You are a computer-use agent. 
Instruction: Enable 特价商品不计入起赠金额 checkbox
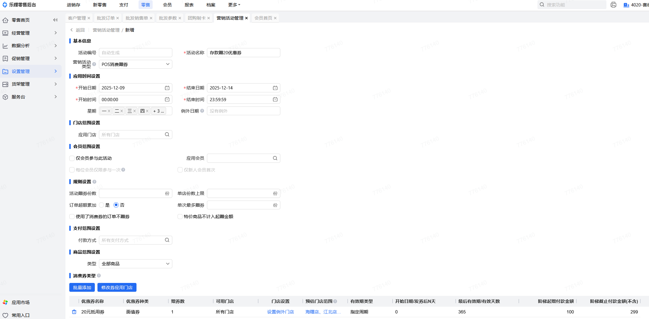point(180,217)
